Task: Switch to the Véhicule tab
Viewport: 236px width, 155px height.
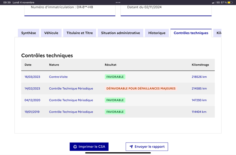Action: [51, 33]
